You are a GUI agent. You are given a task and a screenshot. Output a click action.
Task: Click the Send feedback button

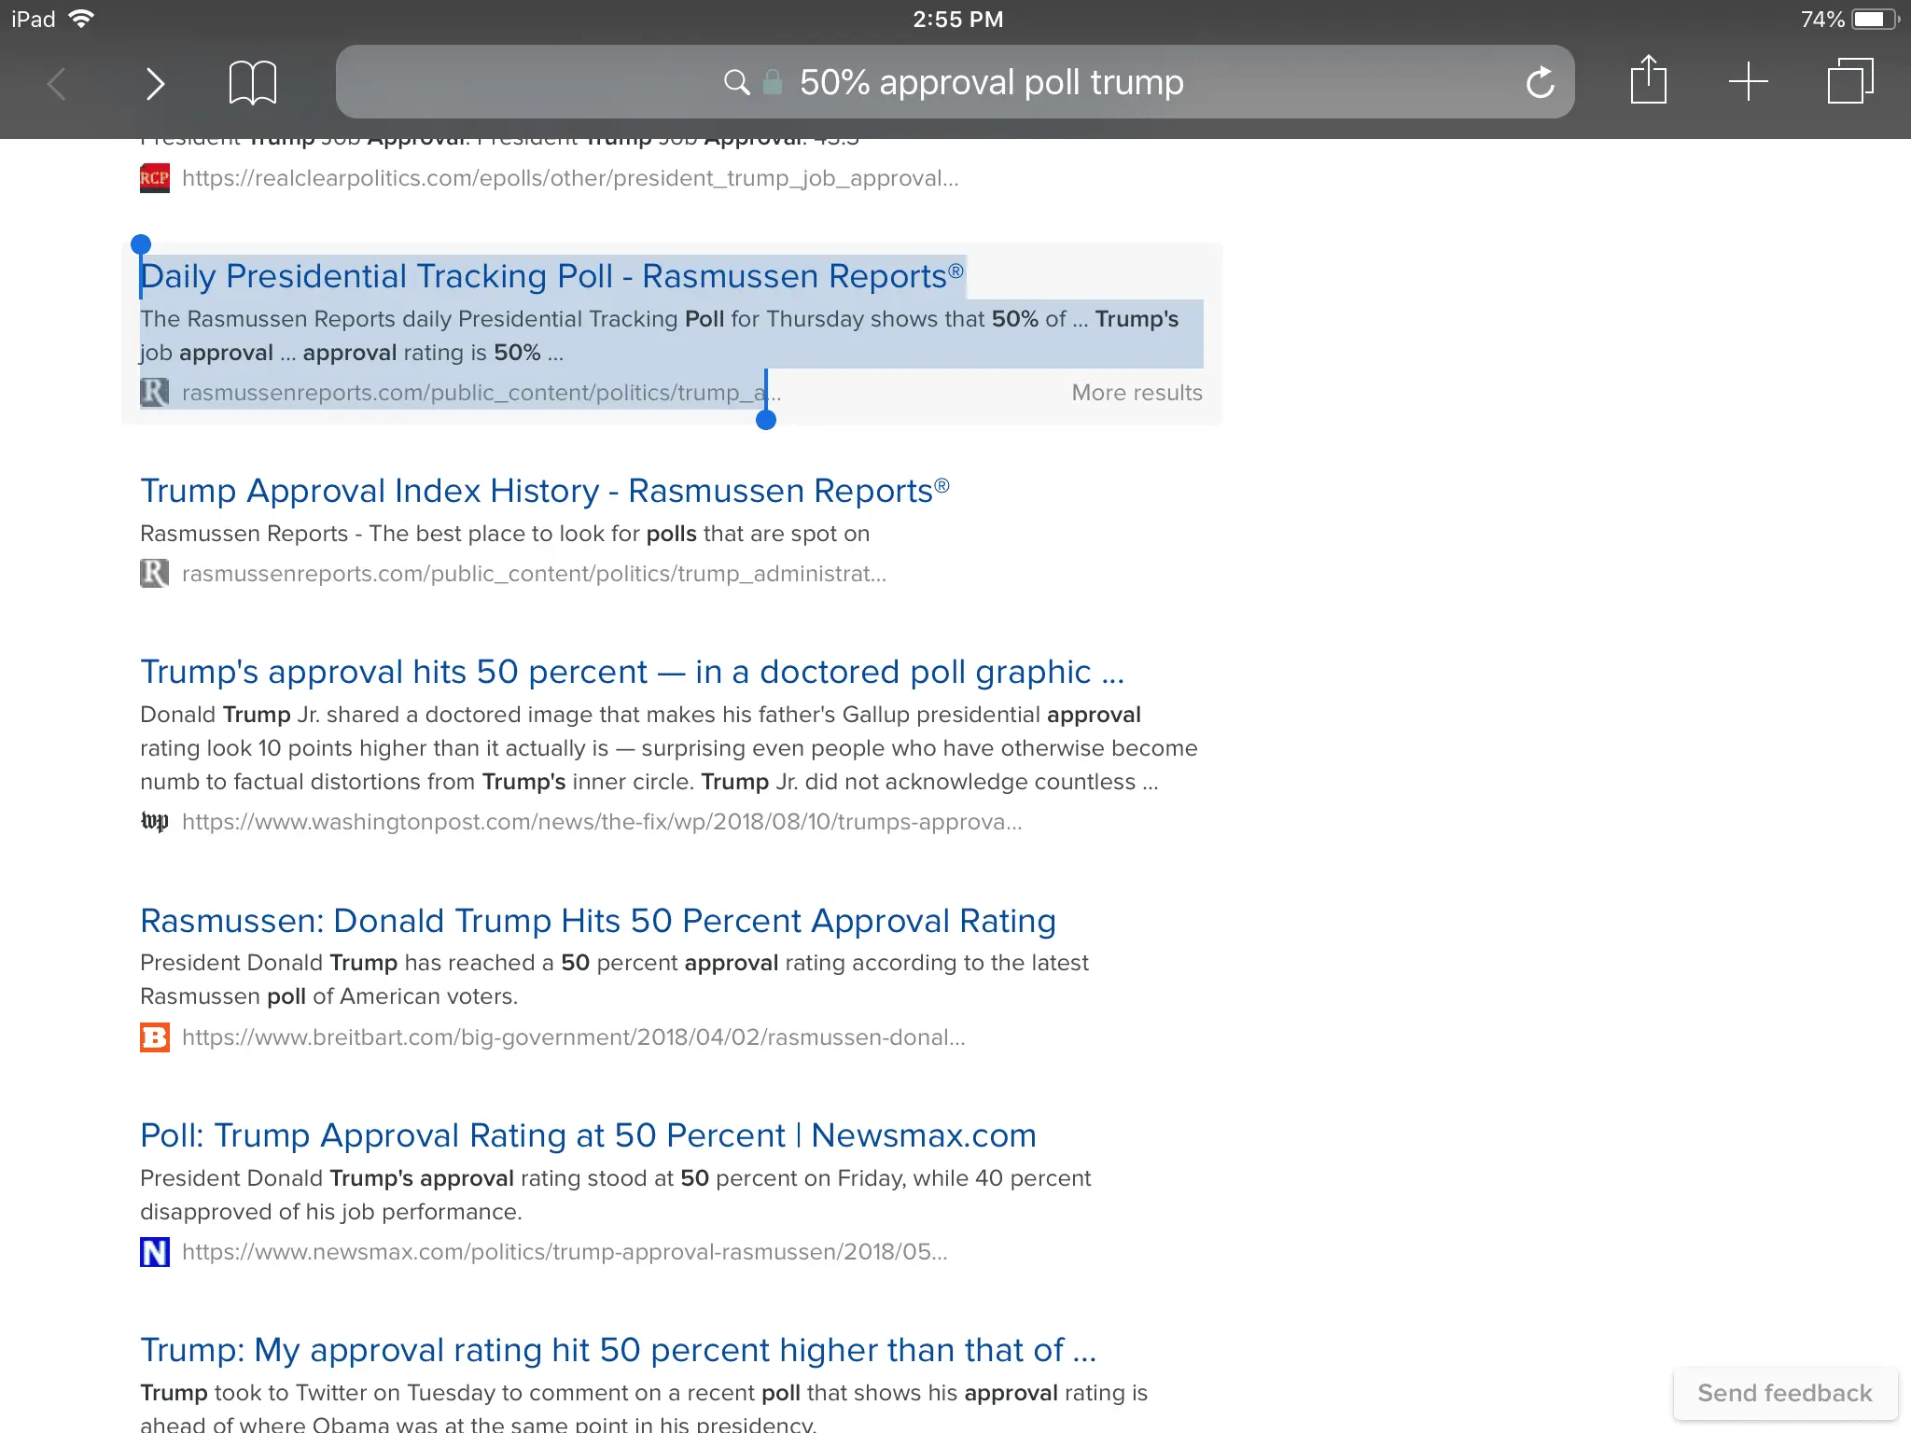(1784, 1393)
